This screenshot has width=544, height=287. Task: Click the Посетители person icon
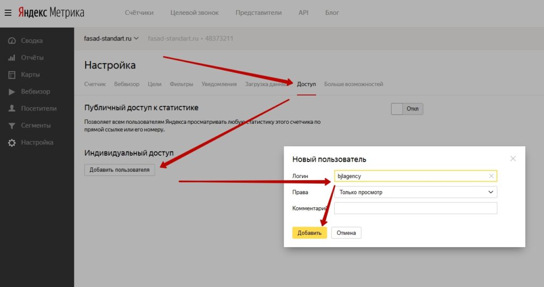click(x=12, y=108)
